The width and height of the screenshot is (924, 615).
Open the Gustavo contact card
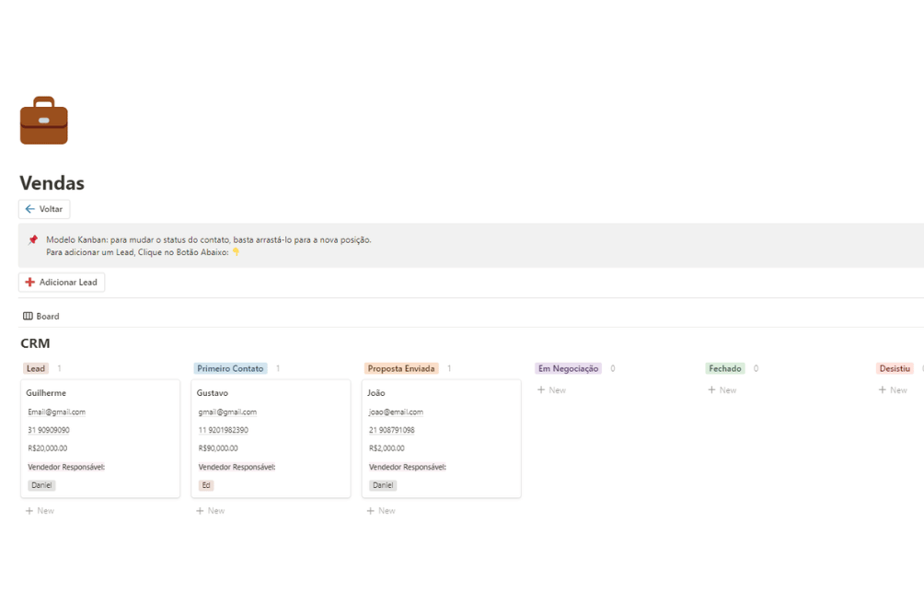[213, 393]
